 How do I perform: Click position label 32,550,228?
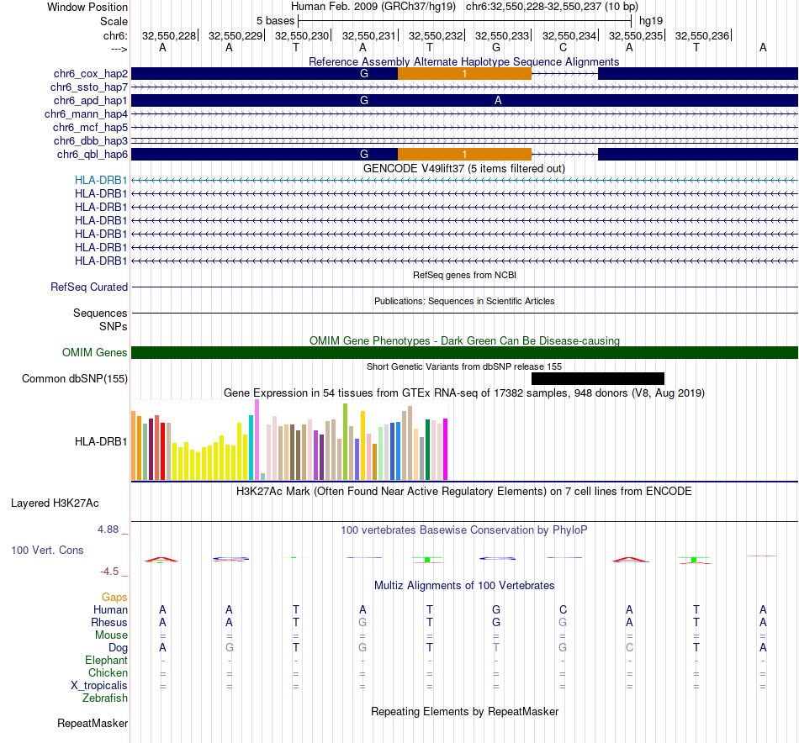[x=169, y=35]
